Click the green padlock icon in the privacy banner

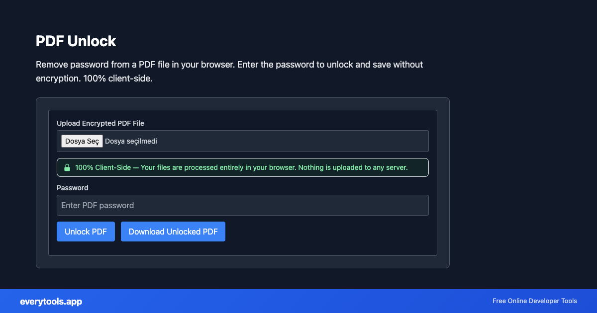pos(67,167)
